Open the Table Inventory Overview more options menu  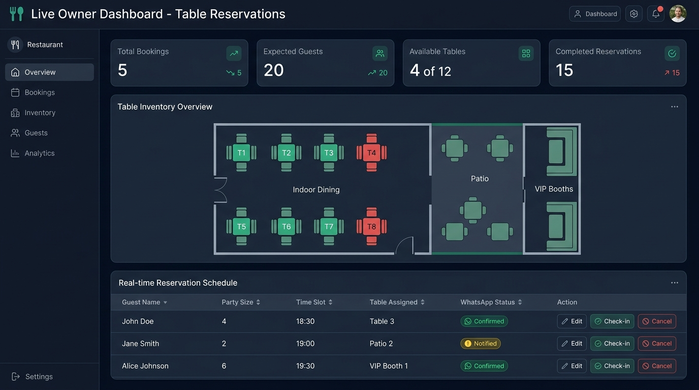(675, 107)
